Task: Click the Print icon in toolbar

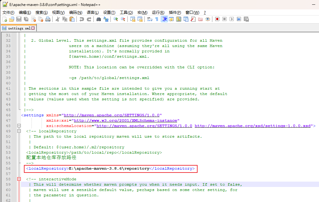Action: [x=48, y=19]
